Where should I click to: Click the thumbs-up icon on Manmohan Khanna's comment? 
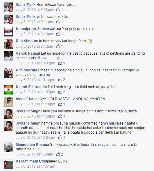(58, 154)
